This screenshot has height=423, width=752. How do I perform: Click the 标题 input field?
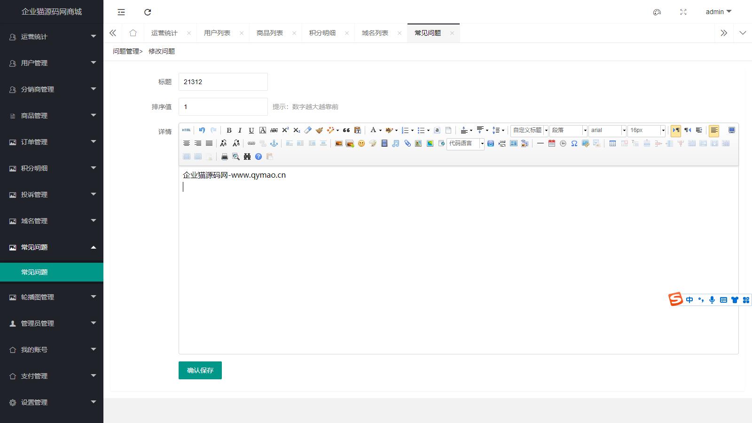tap(223, 82)
